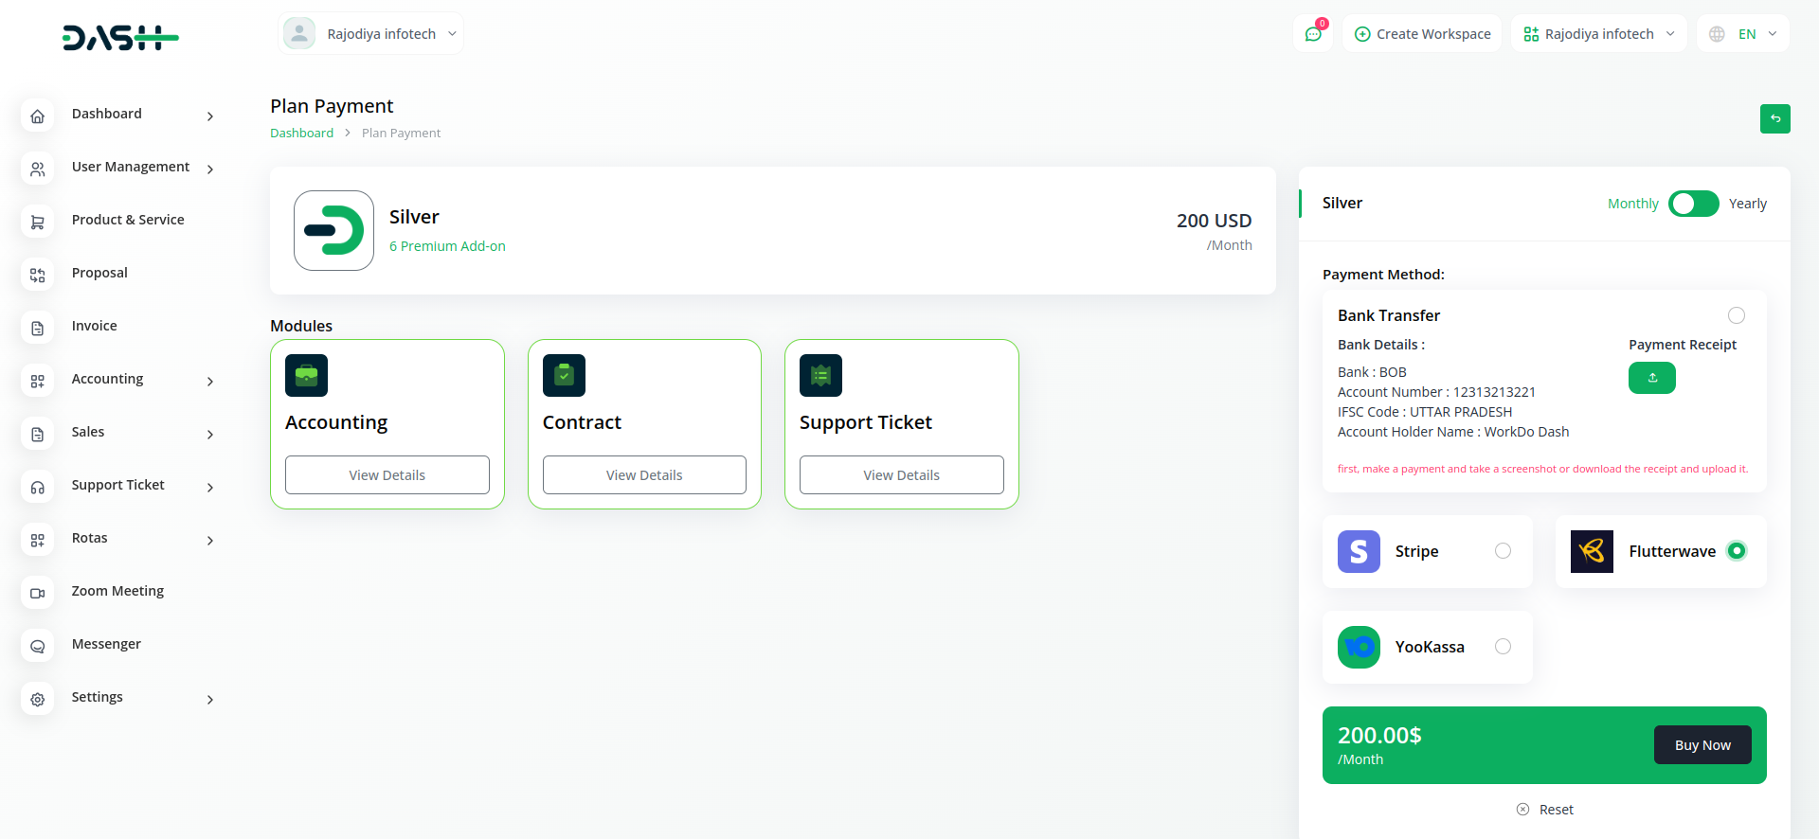The width and height of the screenshot is (1819, 839).
Task: Click the chat messages icon in header
Action: click(1313, 34)
